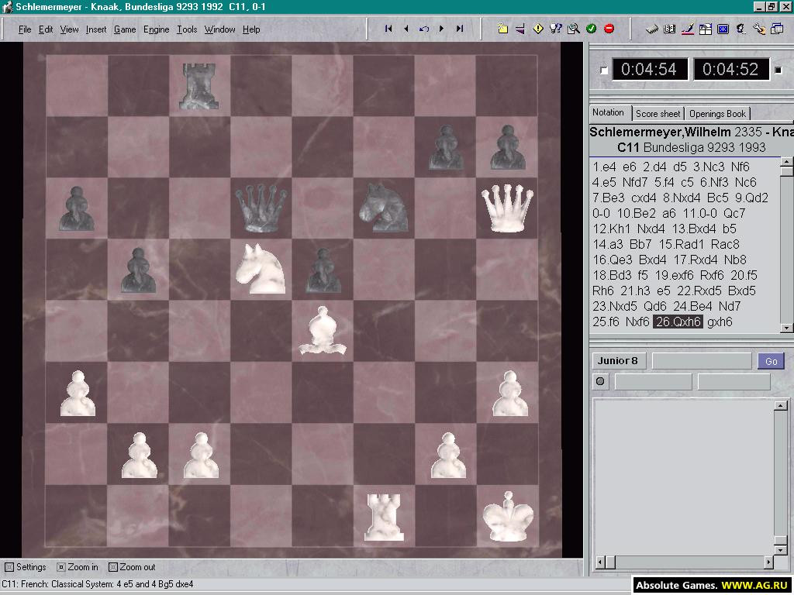
Task: Click the window layout grid icon
Action: [706, 29]
